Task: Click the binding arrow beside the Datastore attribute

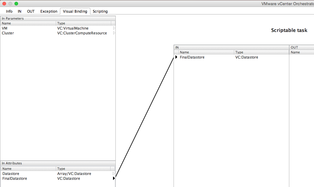Action: click(x=114, y=174)
